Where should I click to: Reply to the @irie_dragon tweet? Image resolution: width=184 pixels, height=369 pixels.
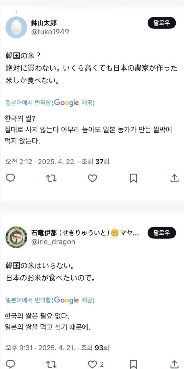click(x=10, y=364)
